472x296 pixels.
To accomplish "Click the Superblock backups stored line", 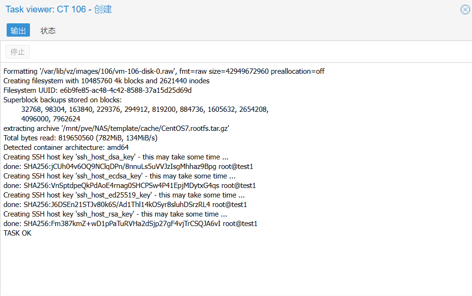I will (62, 100).
